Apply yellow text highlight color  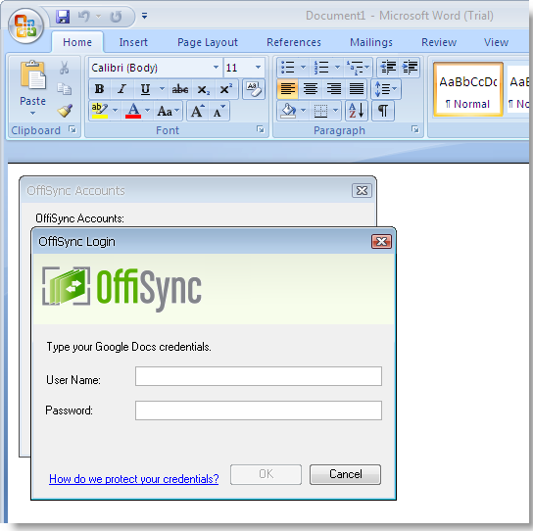(x=100, y=111)
